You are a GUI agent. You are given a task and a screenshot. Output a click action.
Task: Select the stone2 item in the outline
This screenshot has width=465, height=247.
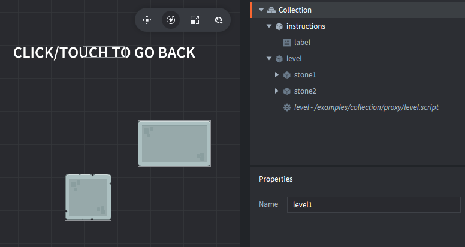coord(305,91)
